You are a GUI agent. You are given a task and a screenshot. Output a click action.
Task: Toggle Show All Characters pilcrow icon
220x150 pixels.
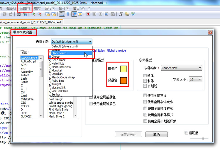[x=68, y=14]
